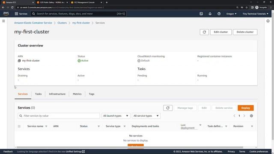Open the Privacy footer link
Image resolution: width=274 pixels, height=154 pixels.
click(231, 151)
